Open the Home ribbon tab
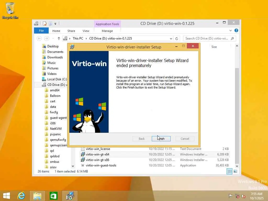 pyautogui.click(x=56, y=31)
